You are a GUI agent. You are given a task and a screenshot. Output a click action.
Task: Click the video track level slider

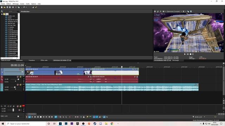(x=22, y=72)
